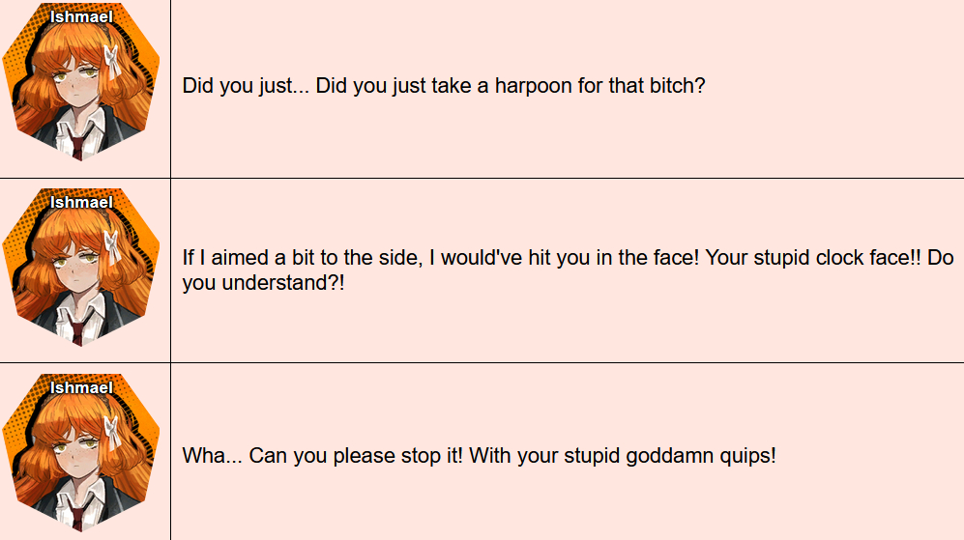Image resolution: width=964 pixels, height=540 pixels.
Task: Click the text 'you understand?!'
Action: 263,283
